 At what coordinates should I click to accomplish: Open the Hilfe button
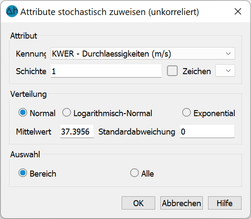pos(225,203)
